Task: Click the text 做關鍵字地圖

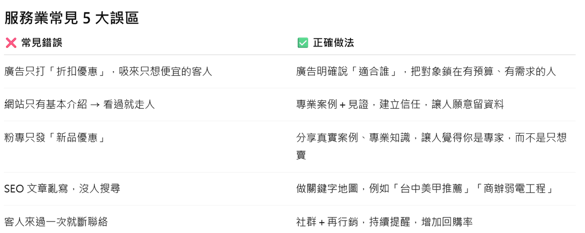Action: coord(327,188)
